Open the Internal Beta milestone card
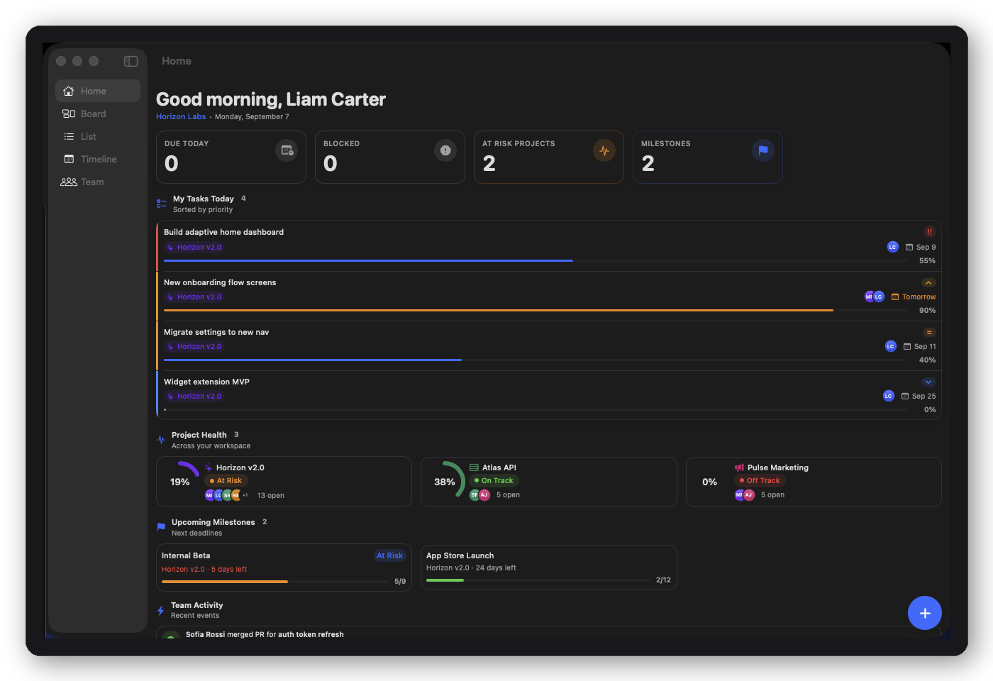 tap(284, 567)
